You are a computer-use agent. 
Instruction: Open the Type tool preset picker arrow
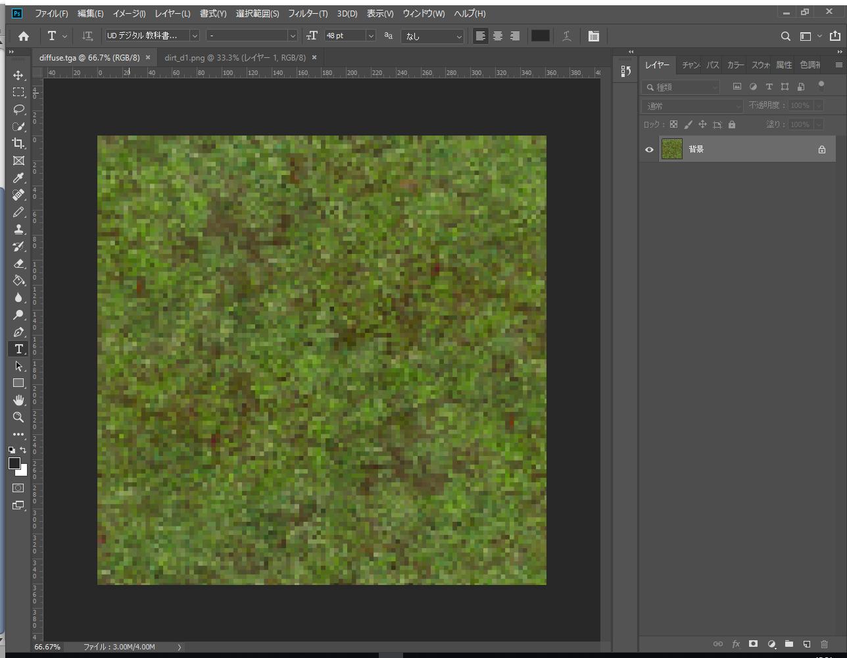pyautogui.click(x=64, y=36)
